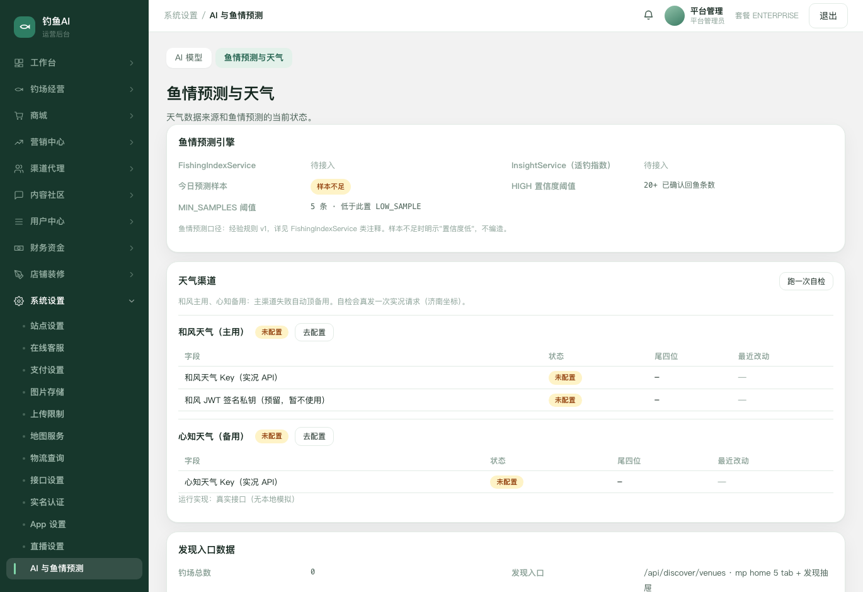Image resolution: width=863 pixels, height=592 pixels.
Task: Expand the 商城 menu chevron
Action: 132,116
